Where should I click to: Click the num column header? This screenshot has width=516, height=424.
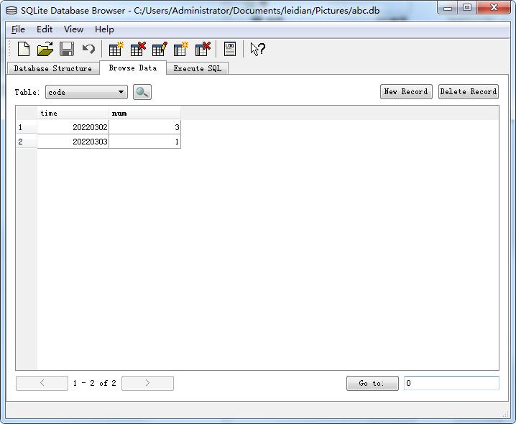144,114
